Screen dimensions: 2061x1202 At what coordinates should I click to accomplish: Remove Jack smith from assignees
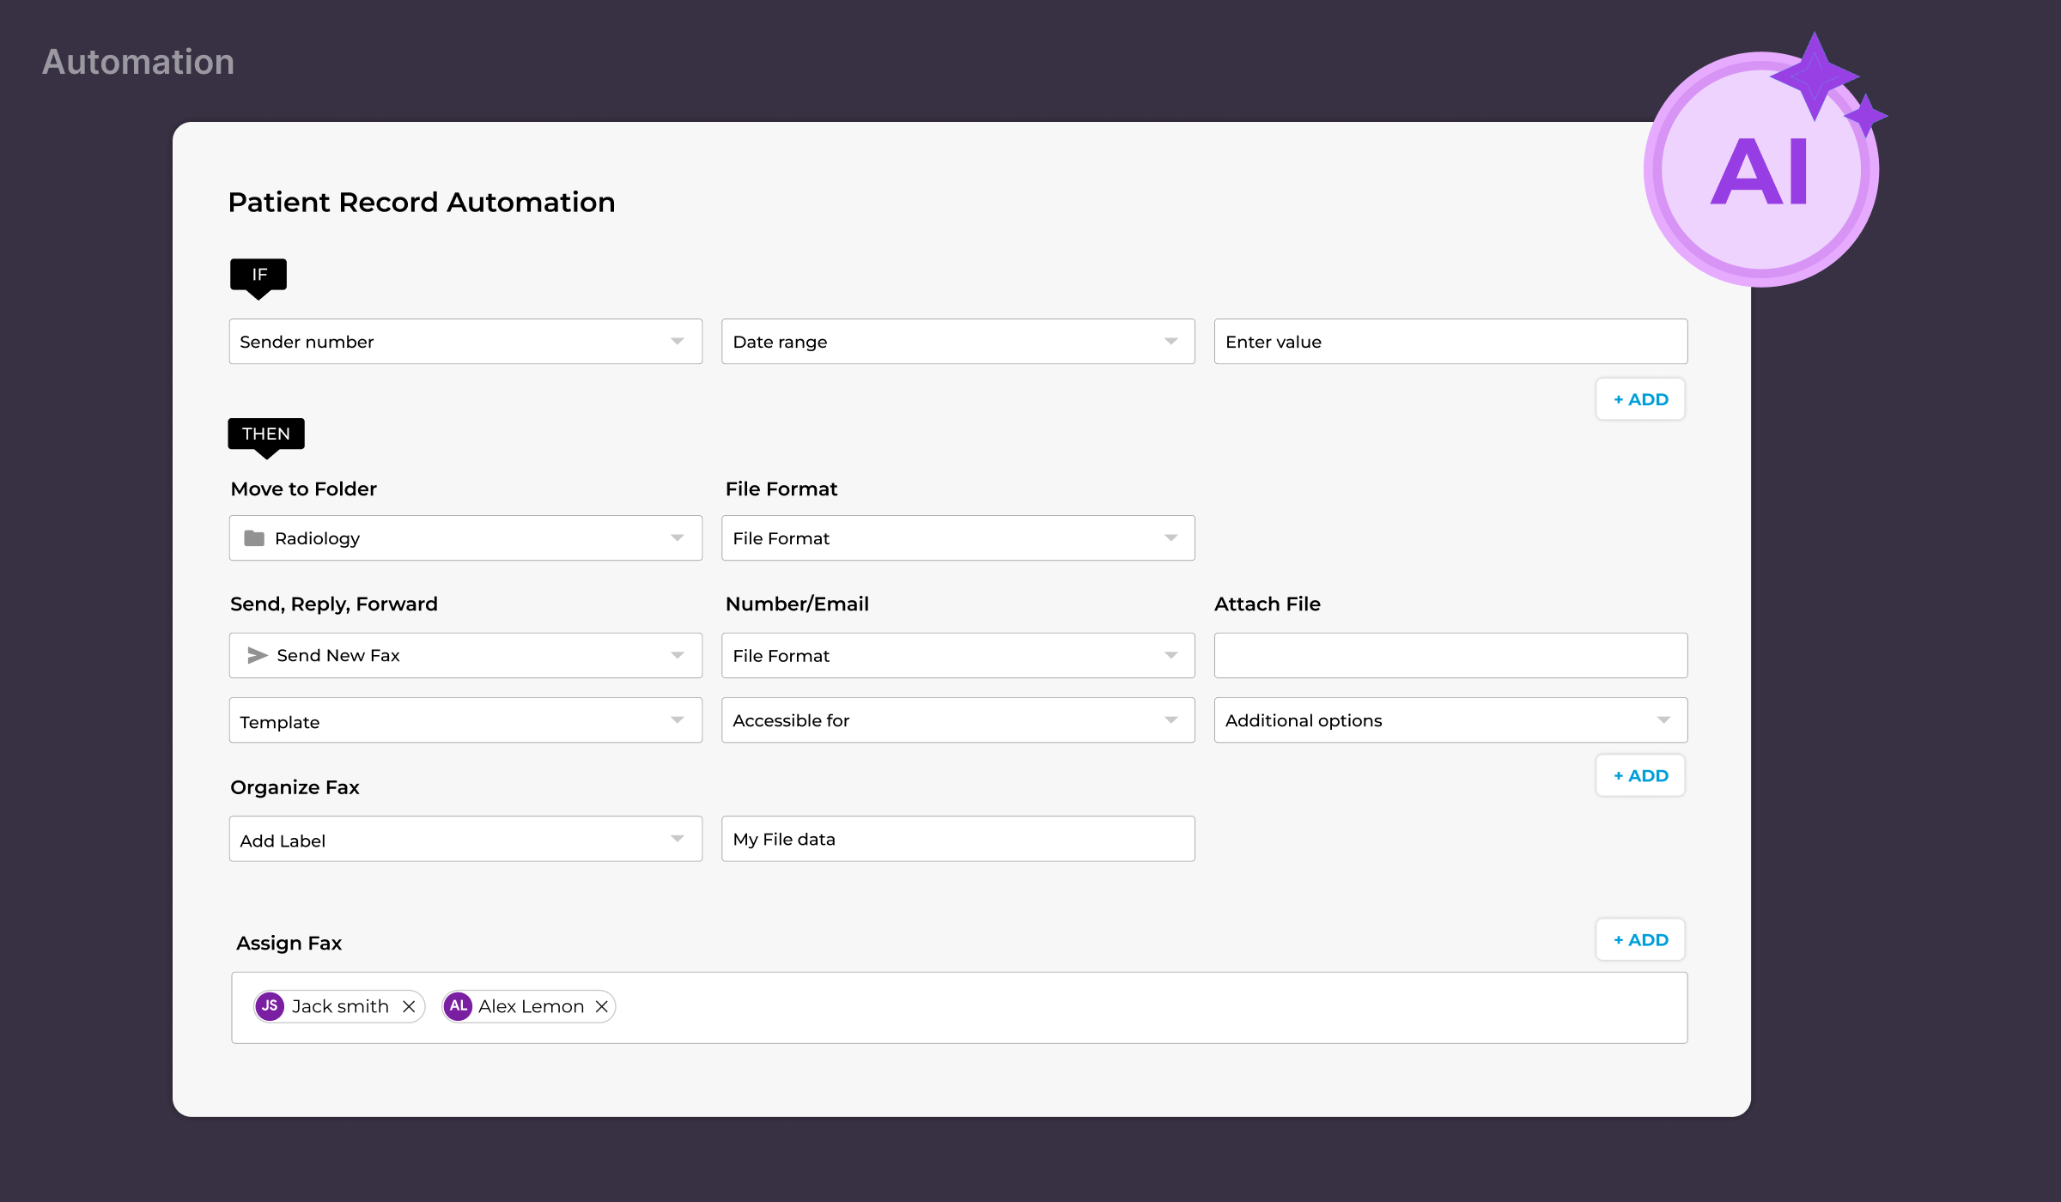click(409, 1006)
